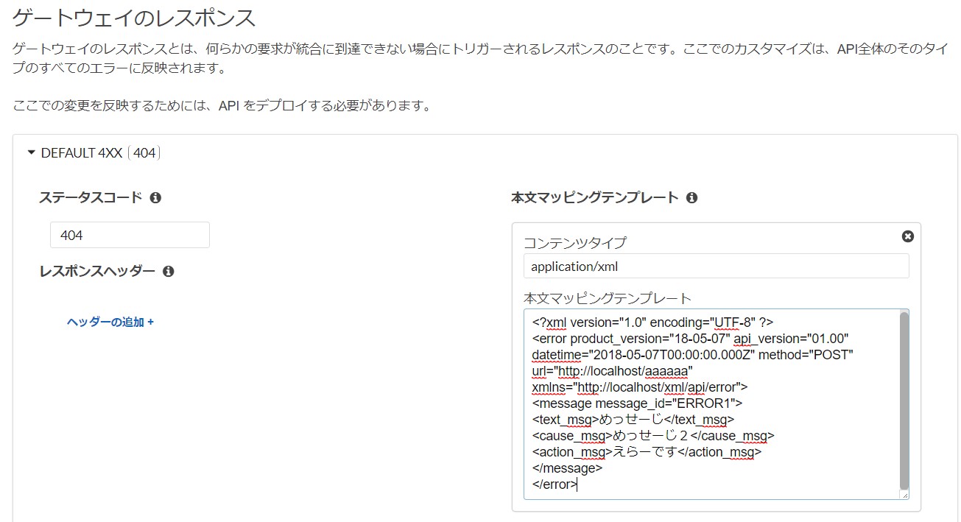
Task: Click the closing </error> tag line
Action: click(555, 484)
